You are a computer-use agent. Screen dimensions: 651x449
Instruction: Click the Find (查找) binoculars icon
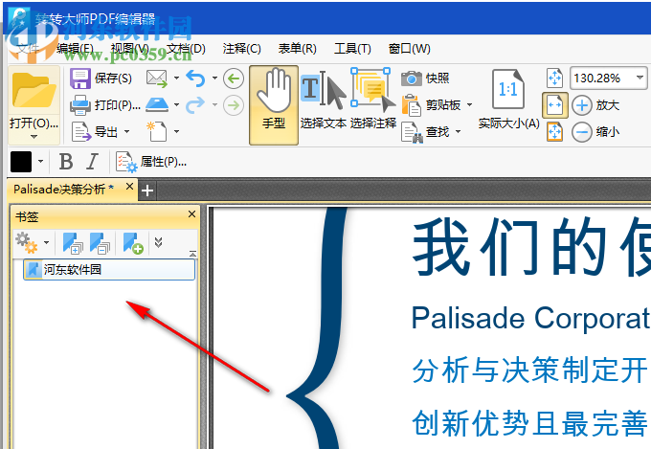412,132
